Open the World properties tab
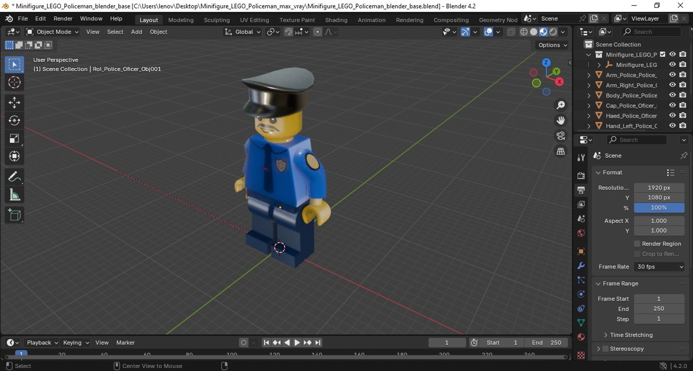Image resolution: width=693 pixels, height=371 pixels. coord(581,233)
